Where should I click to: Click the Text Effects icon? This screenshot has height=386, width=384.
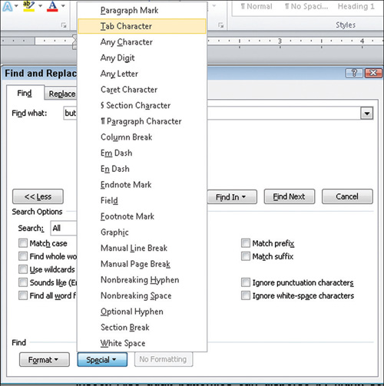point(7,6)
